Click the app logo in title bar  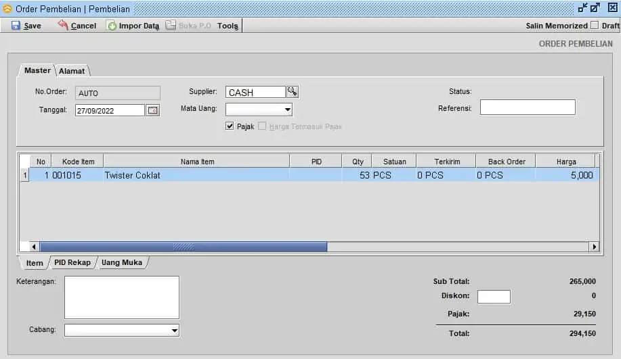tap(7, 8)
